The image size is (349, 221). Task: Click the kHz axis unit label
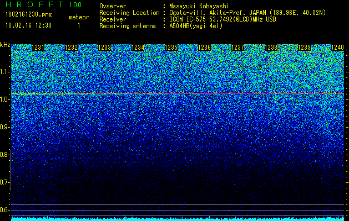click(x=5, y=45)
